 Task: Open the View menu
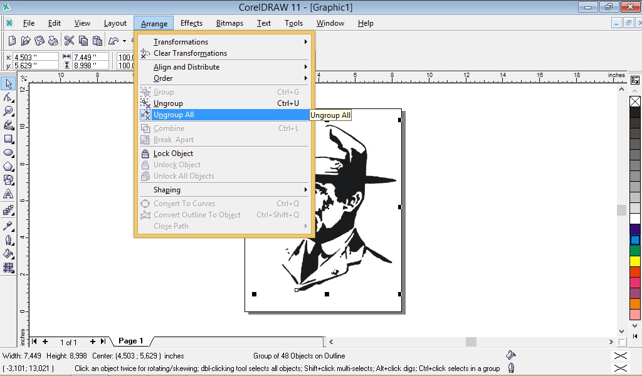coord(82,23)
